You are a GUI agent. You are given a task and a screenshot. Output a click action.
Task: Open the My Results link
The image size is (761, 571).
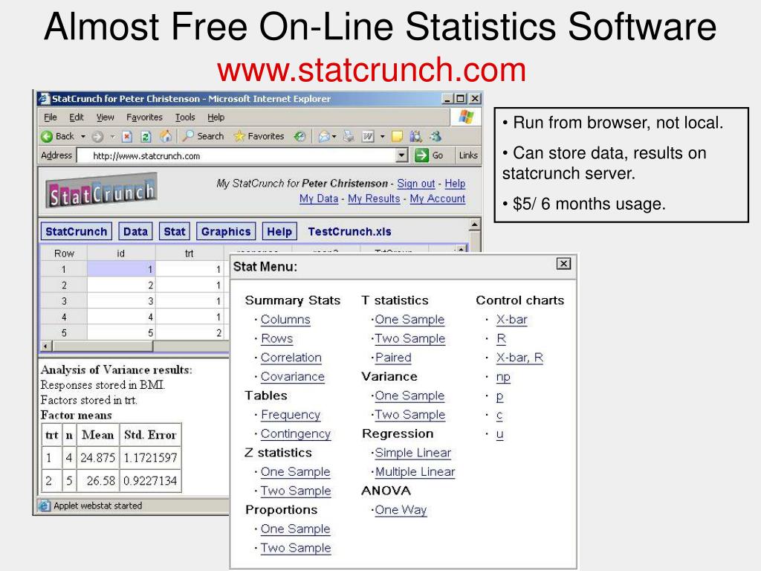click(374, 199)
